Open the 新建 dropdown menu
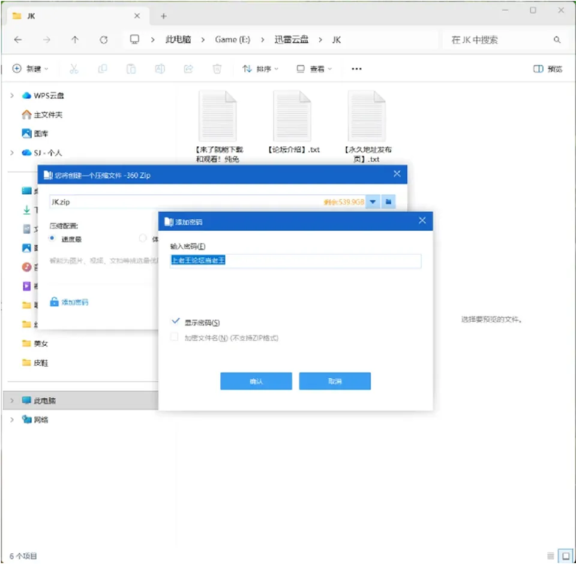Image resolution: width=576 pixels, height=564 pixels. pyautogui.click(x=30, y=68)
